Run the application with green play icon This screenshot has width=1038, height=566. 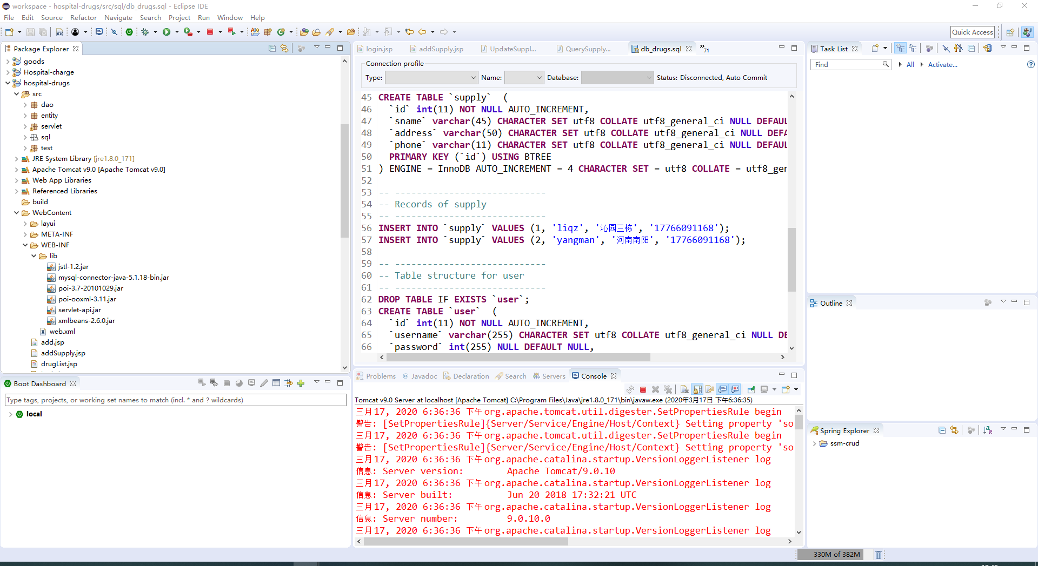pyautogui.click(x=167, y=32)
